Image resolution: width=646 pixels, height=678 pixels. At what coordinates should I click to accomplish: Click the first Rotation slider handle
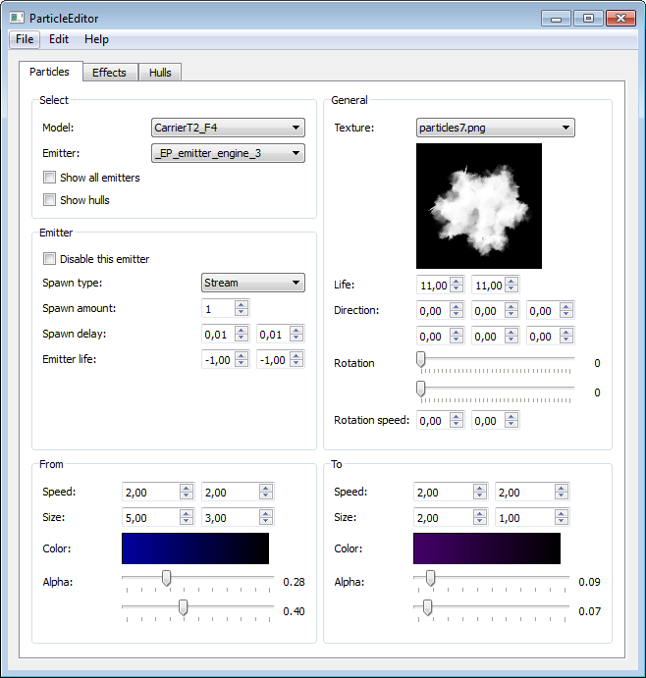[420, 359]
